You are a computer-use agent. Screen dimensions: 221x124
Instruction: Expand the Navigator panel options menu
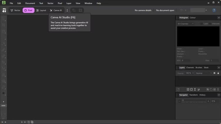pos(219,95)
